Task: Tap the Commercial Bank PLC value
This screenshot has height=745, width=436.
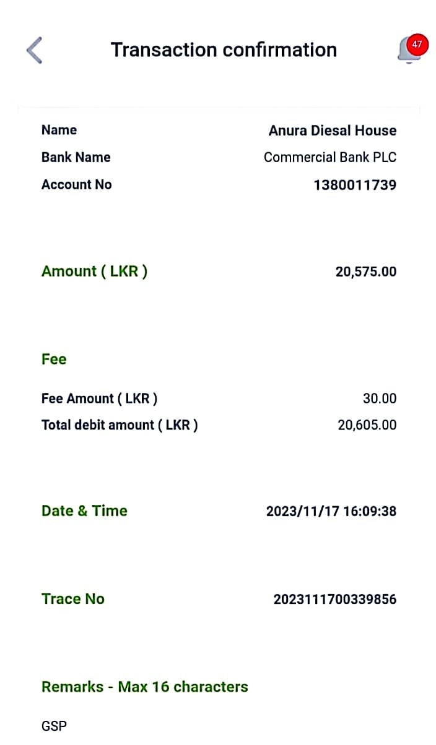Action: click(x=330, y=157)
